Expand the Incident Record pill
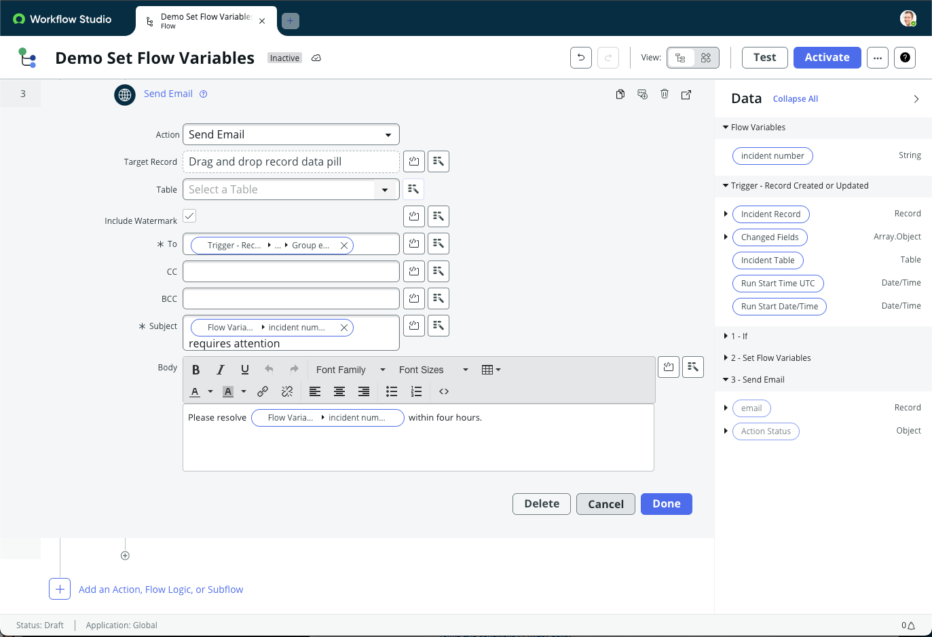 [x=726, y=214]
